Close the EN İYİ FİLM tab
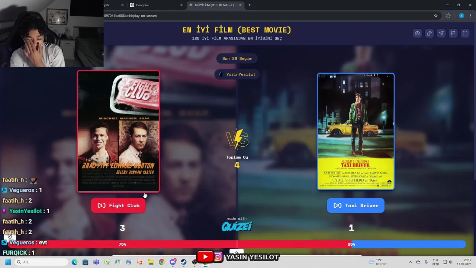 point(240,5)
